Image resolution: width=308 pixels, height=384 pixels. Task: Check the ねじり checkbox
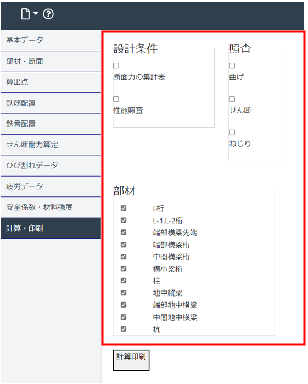[232, 133]
